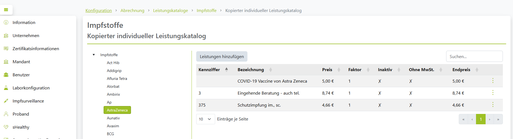
Task: Sort table by Ohne MwSt. column
Action: [441, 70]
